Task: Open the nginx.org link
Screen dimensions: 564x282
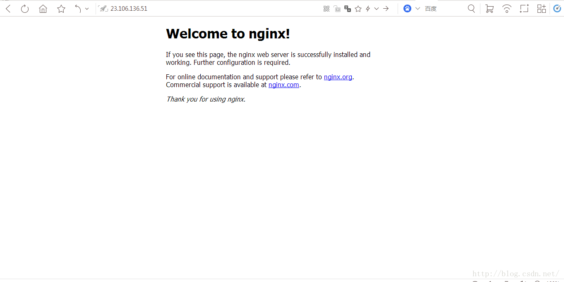Action: [x=338, y=77]
